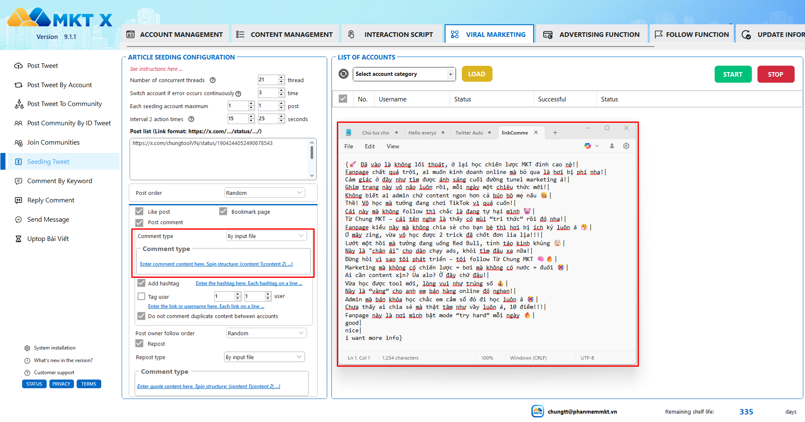Viewport: 805px width, 422px height.
Task: Enable the Tag user checkbox
Action: 141,296
